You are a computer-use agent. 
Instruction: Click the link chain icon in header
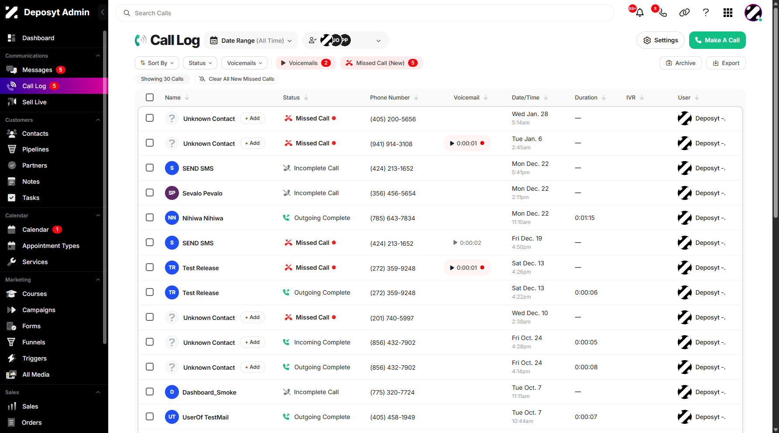pyautogui.click(x=684, y=13)
